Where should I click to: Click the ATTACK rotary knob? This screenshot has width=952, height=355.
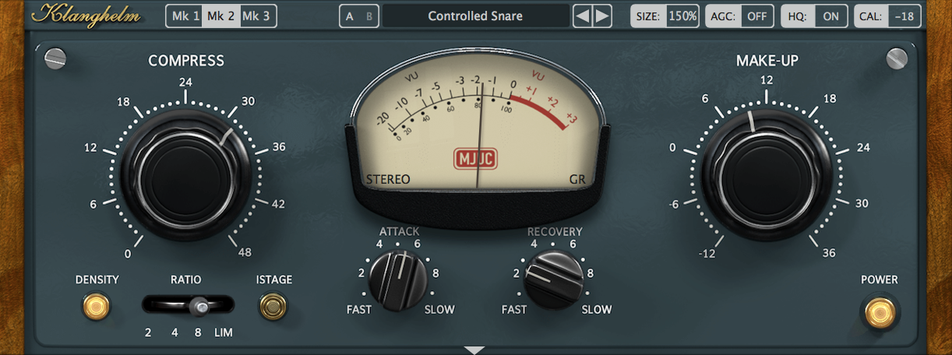click(398, 280)
